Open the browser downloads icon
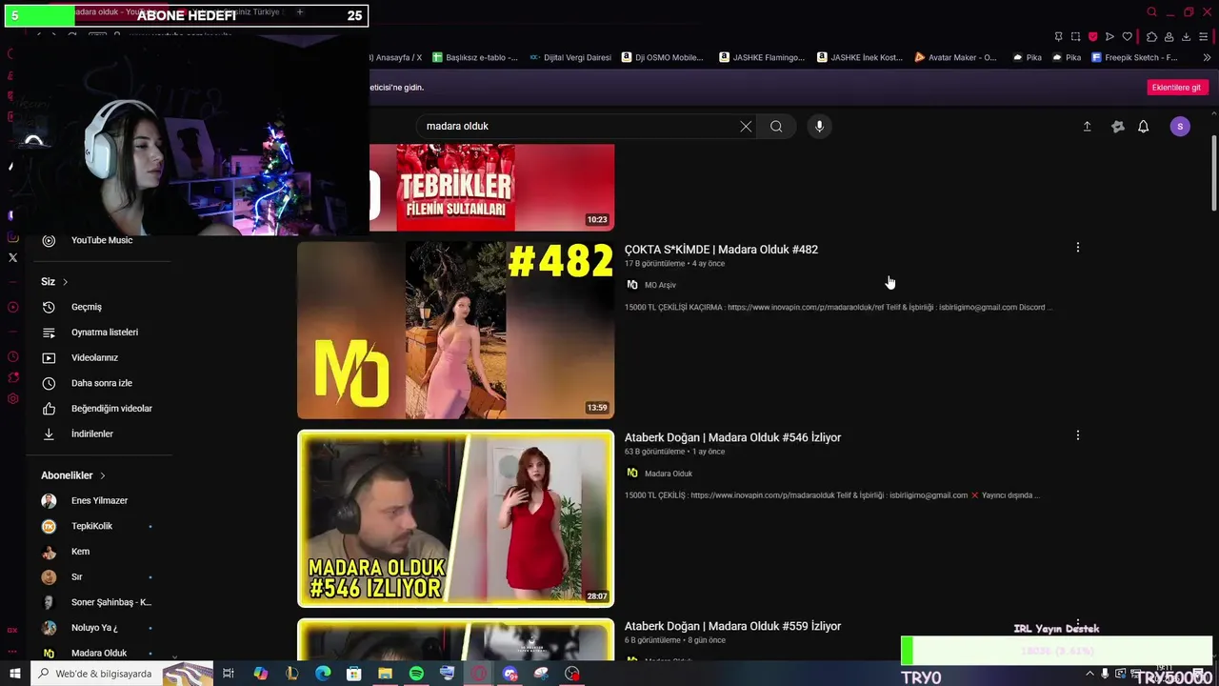This screenshot has height=686, width=1219. (1186, 37)
